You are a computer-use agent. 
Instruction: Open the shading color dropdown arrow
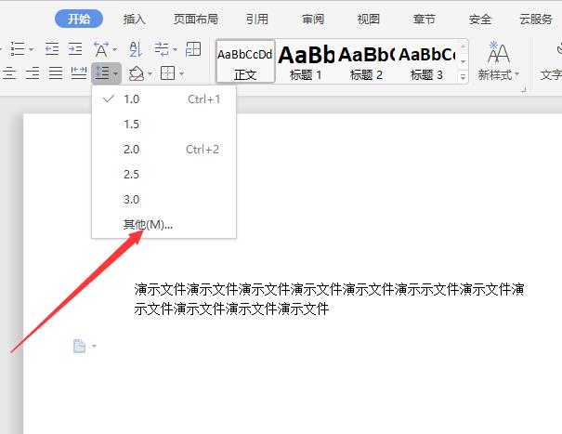(x=151, y=73)
